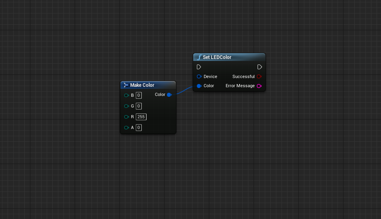This screenshot has width=381, height=219.
Task: Click the function icon on Set LEDColor
Action: pos(199,57)
